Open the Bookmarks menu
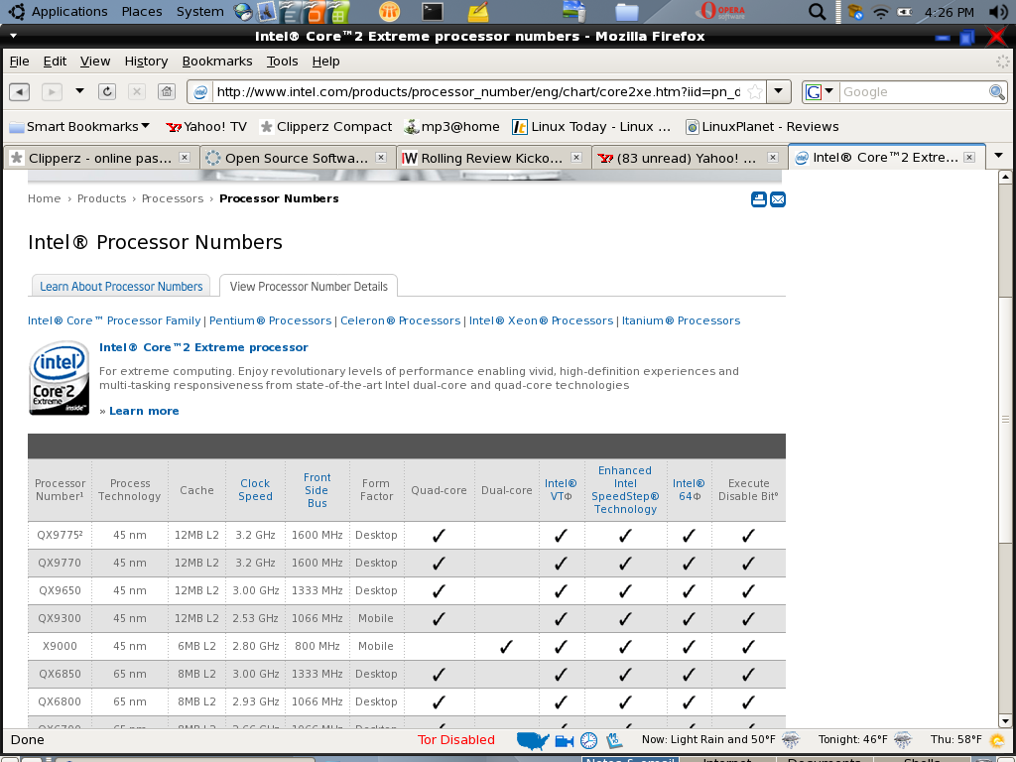Image resolution: width=1016 pixels, height=762 pixels. pos(217,61)
